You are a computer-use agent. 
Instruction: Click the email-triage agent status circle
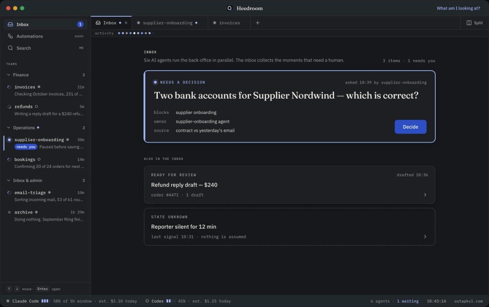[9, 192]
